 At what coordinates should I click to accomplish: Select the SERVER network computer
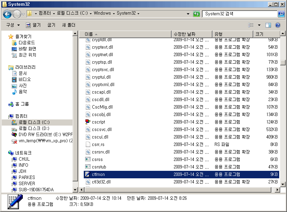27,183
